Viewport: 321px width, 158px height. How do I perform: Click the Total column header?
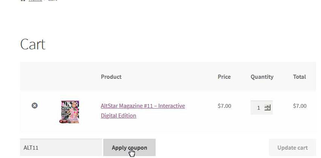coord(299,77)
